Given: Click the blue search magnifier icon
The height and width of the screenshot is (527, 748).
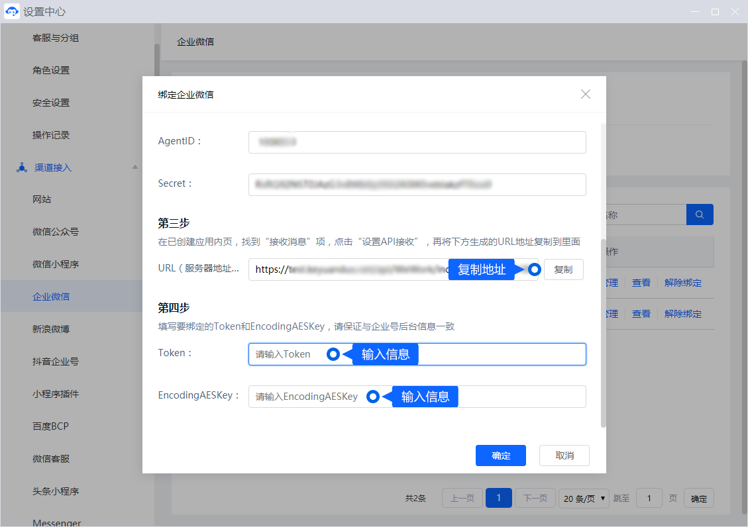Looking at the screenshot, I should tap(699, 215).
